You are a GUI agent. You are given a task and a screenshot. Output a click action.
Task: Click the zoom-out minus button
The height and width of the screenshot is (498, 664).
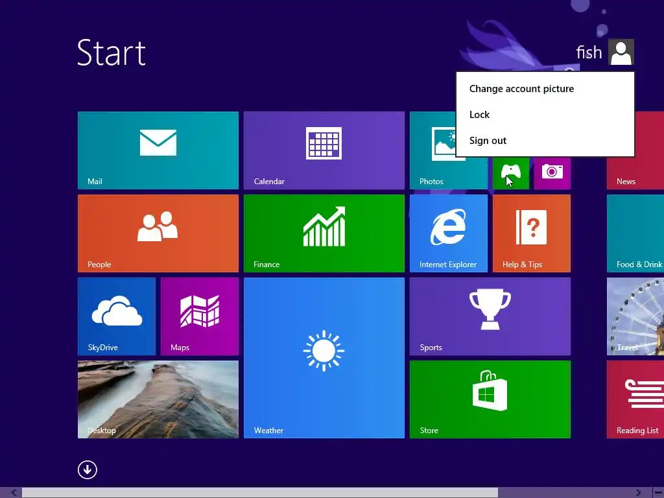[658, 493]
